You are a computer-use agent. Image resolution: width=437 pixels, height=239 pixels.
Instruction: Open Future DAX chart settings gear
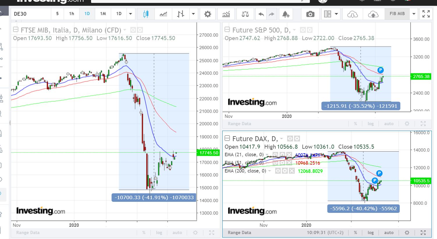click(297, 139)
